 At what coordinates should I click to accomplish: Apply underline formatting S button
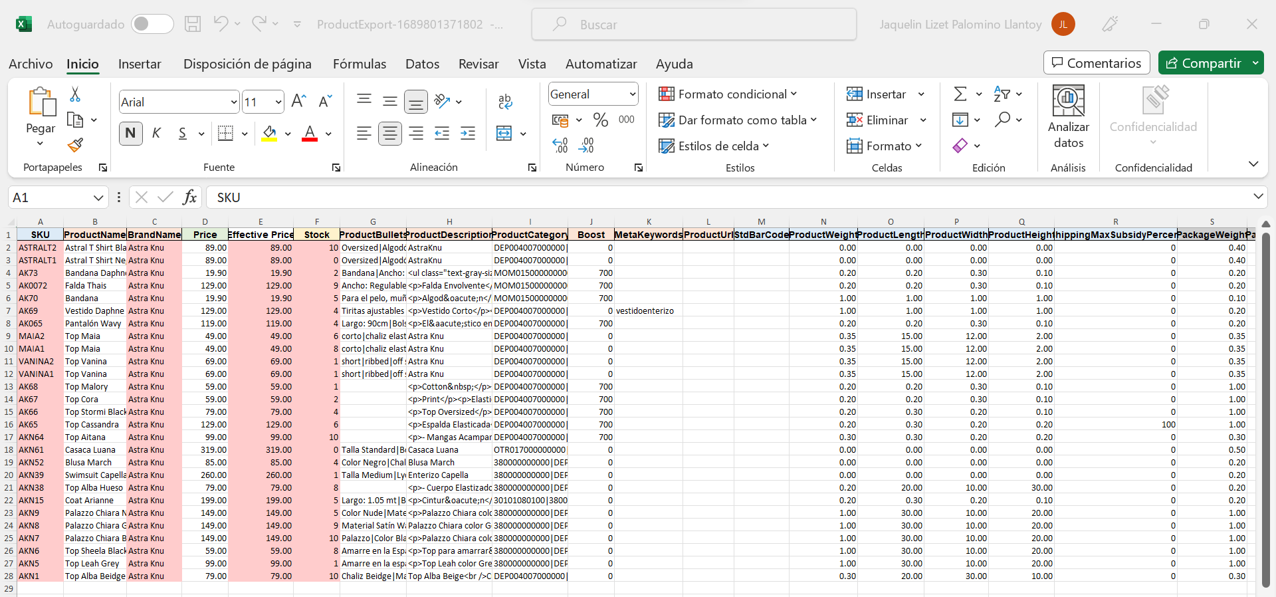pos(183,133)
